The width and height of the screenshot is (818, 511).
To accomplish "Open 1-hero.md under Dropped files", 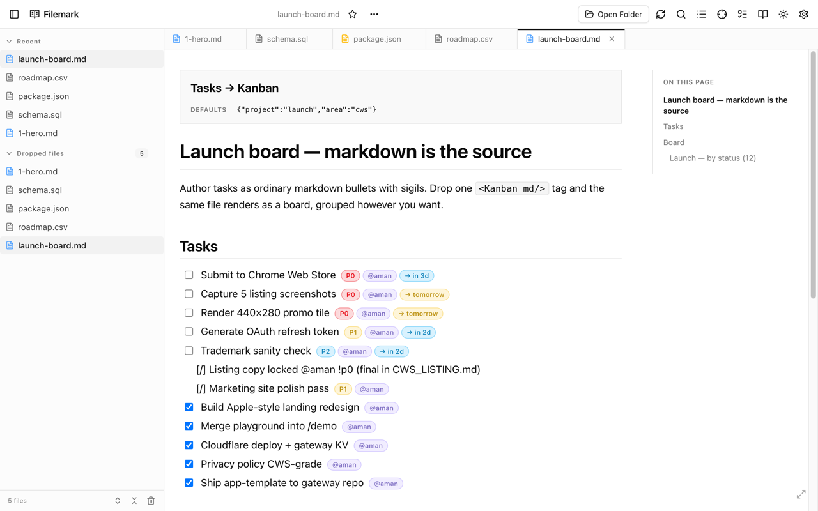I will click(x=82, y=171).
